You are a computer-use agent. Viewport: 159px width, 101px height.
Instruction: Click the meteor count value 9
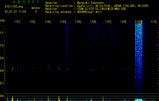pos(36,12)
